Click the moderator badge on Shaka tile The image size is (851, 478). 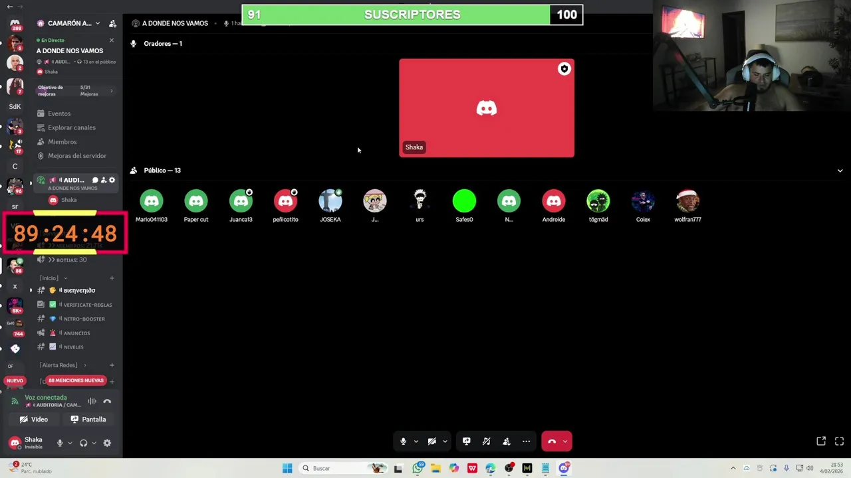click(564, 69)
